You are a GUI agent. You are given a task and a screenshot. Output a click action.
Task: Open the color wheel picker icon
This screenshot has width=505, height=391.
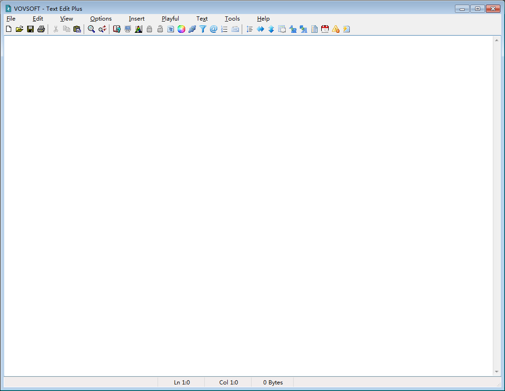click(x=181, y=29)
